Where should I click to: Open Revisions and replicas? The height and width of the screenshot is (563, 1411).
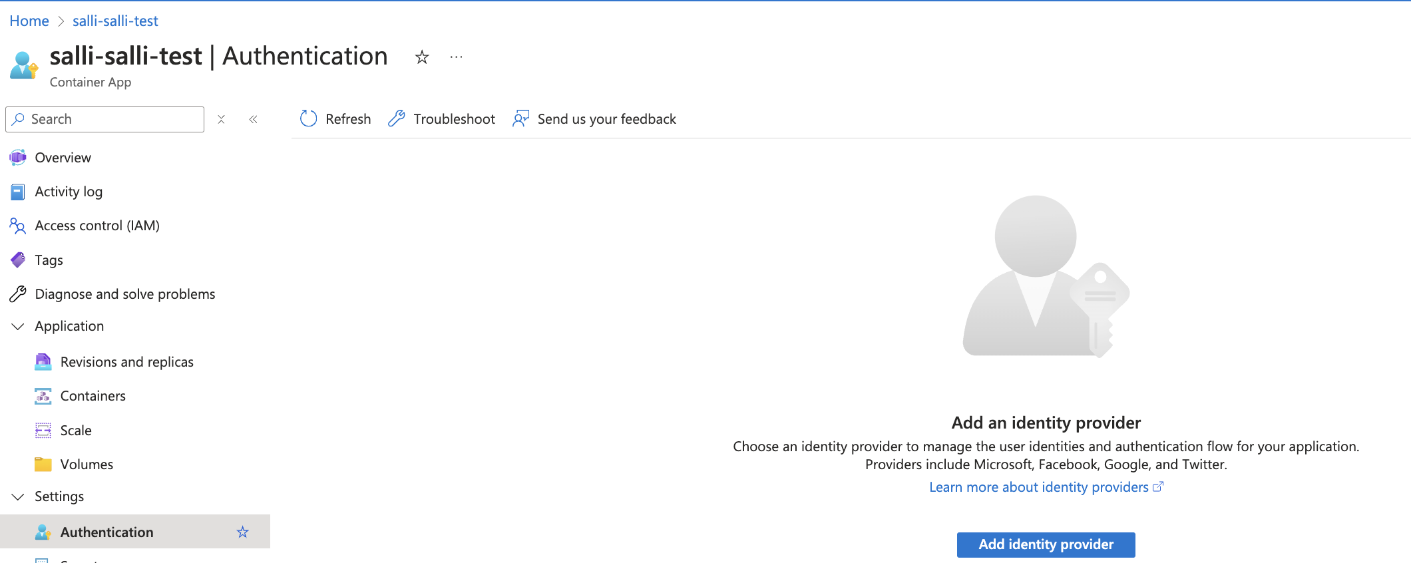tap(127, 362)
